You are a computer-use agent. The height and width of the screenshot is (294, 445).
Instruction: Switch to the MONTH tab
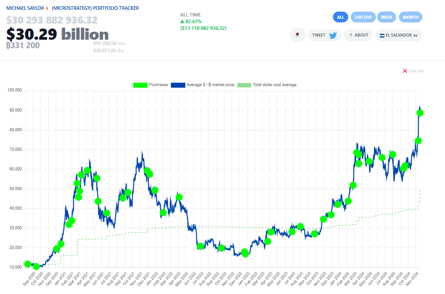[x=410, y=17]
